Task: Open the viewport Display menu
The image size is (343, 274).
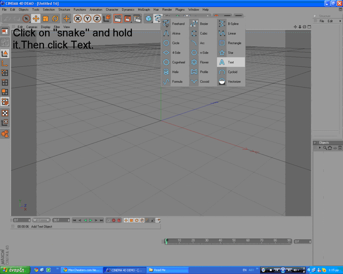Action: pos(46,27)
